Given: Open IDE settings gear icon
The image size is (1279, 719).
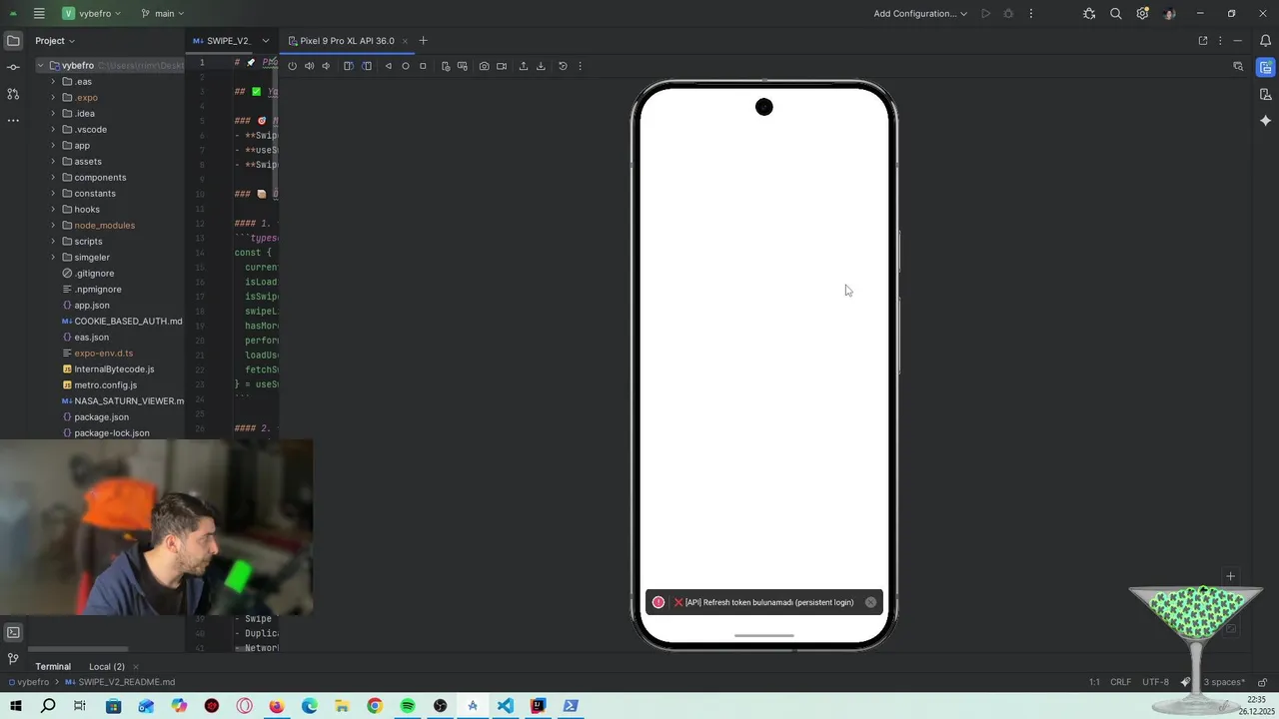Looking at the screenshot, I should coord(1142,14).
